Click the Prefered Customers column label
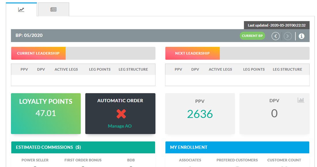This screenshot has width=317, height=167. 237,160
